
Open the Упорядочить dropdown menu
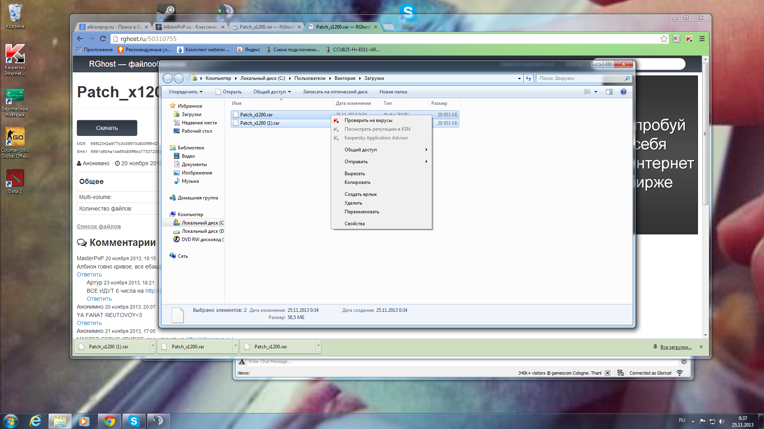coord(185,92)
